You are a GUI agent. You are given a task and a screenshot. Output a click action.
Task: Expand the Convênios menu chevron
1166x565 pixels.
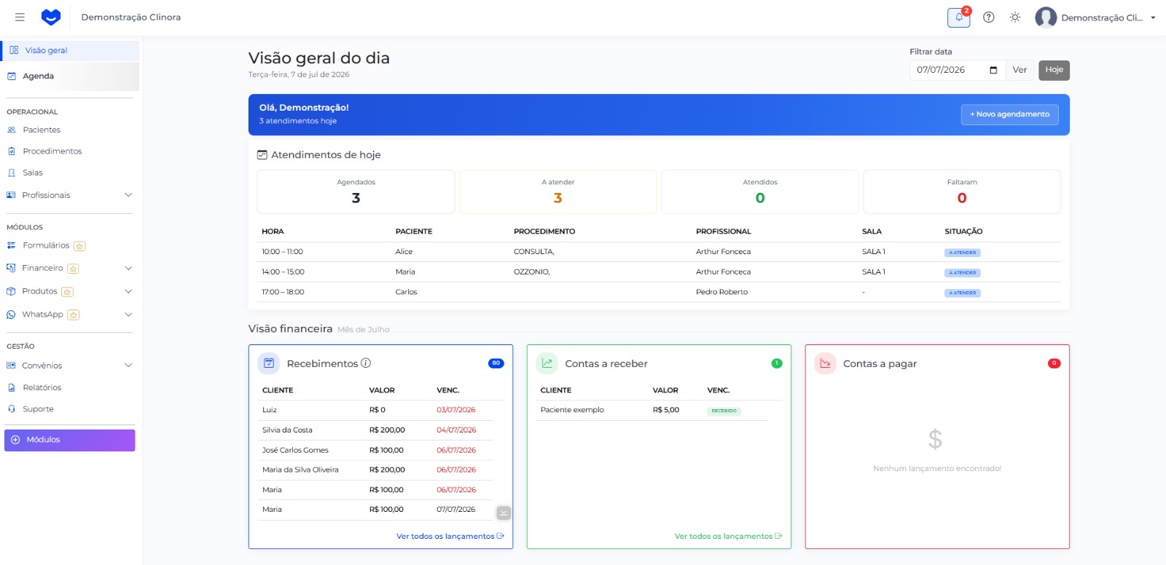[x=128, y=366]
